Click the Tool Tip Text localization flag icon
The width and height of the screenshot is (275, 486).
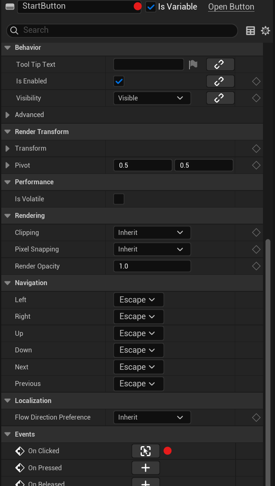point(193,64)
